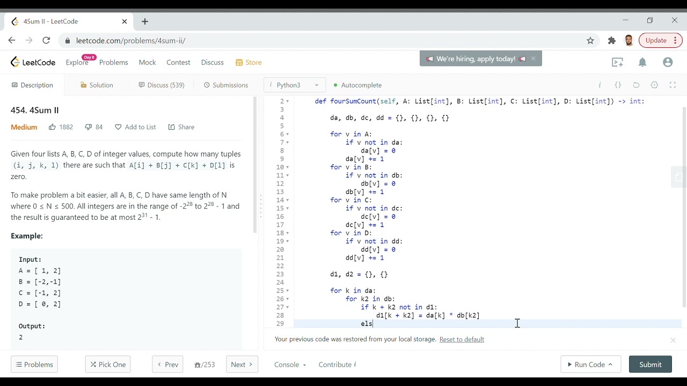
Task: Dismiss the We're hiring banner
Action: pyautogui.click(x=533, y=58)
